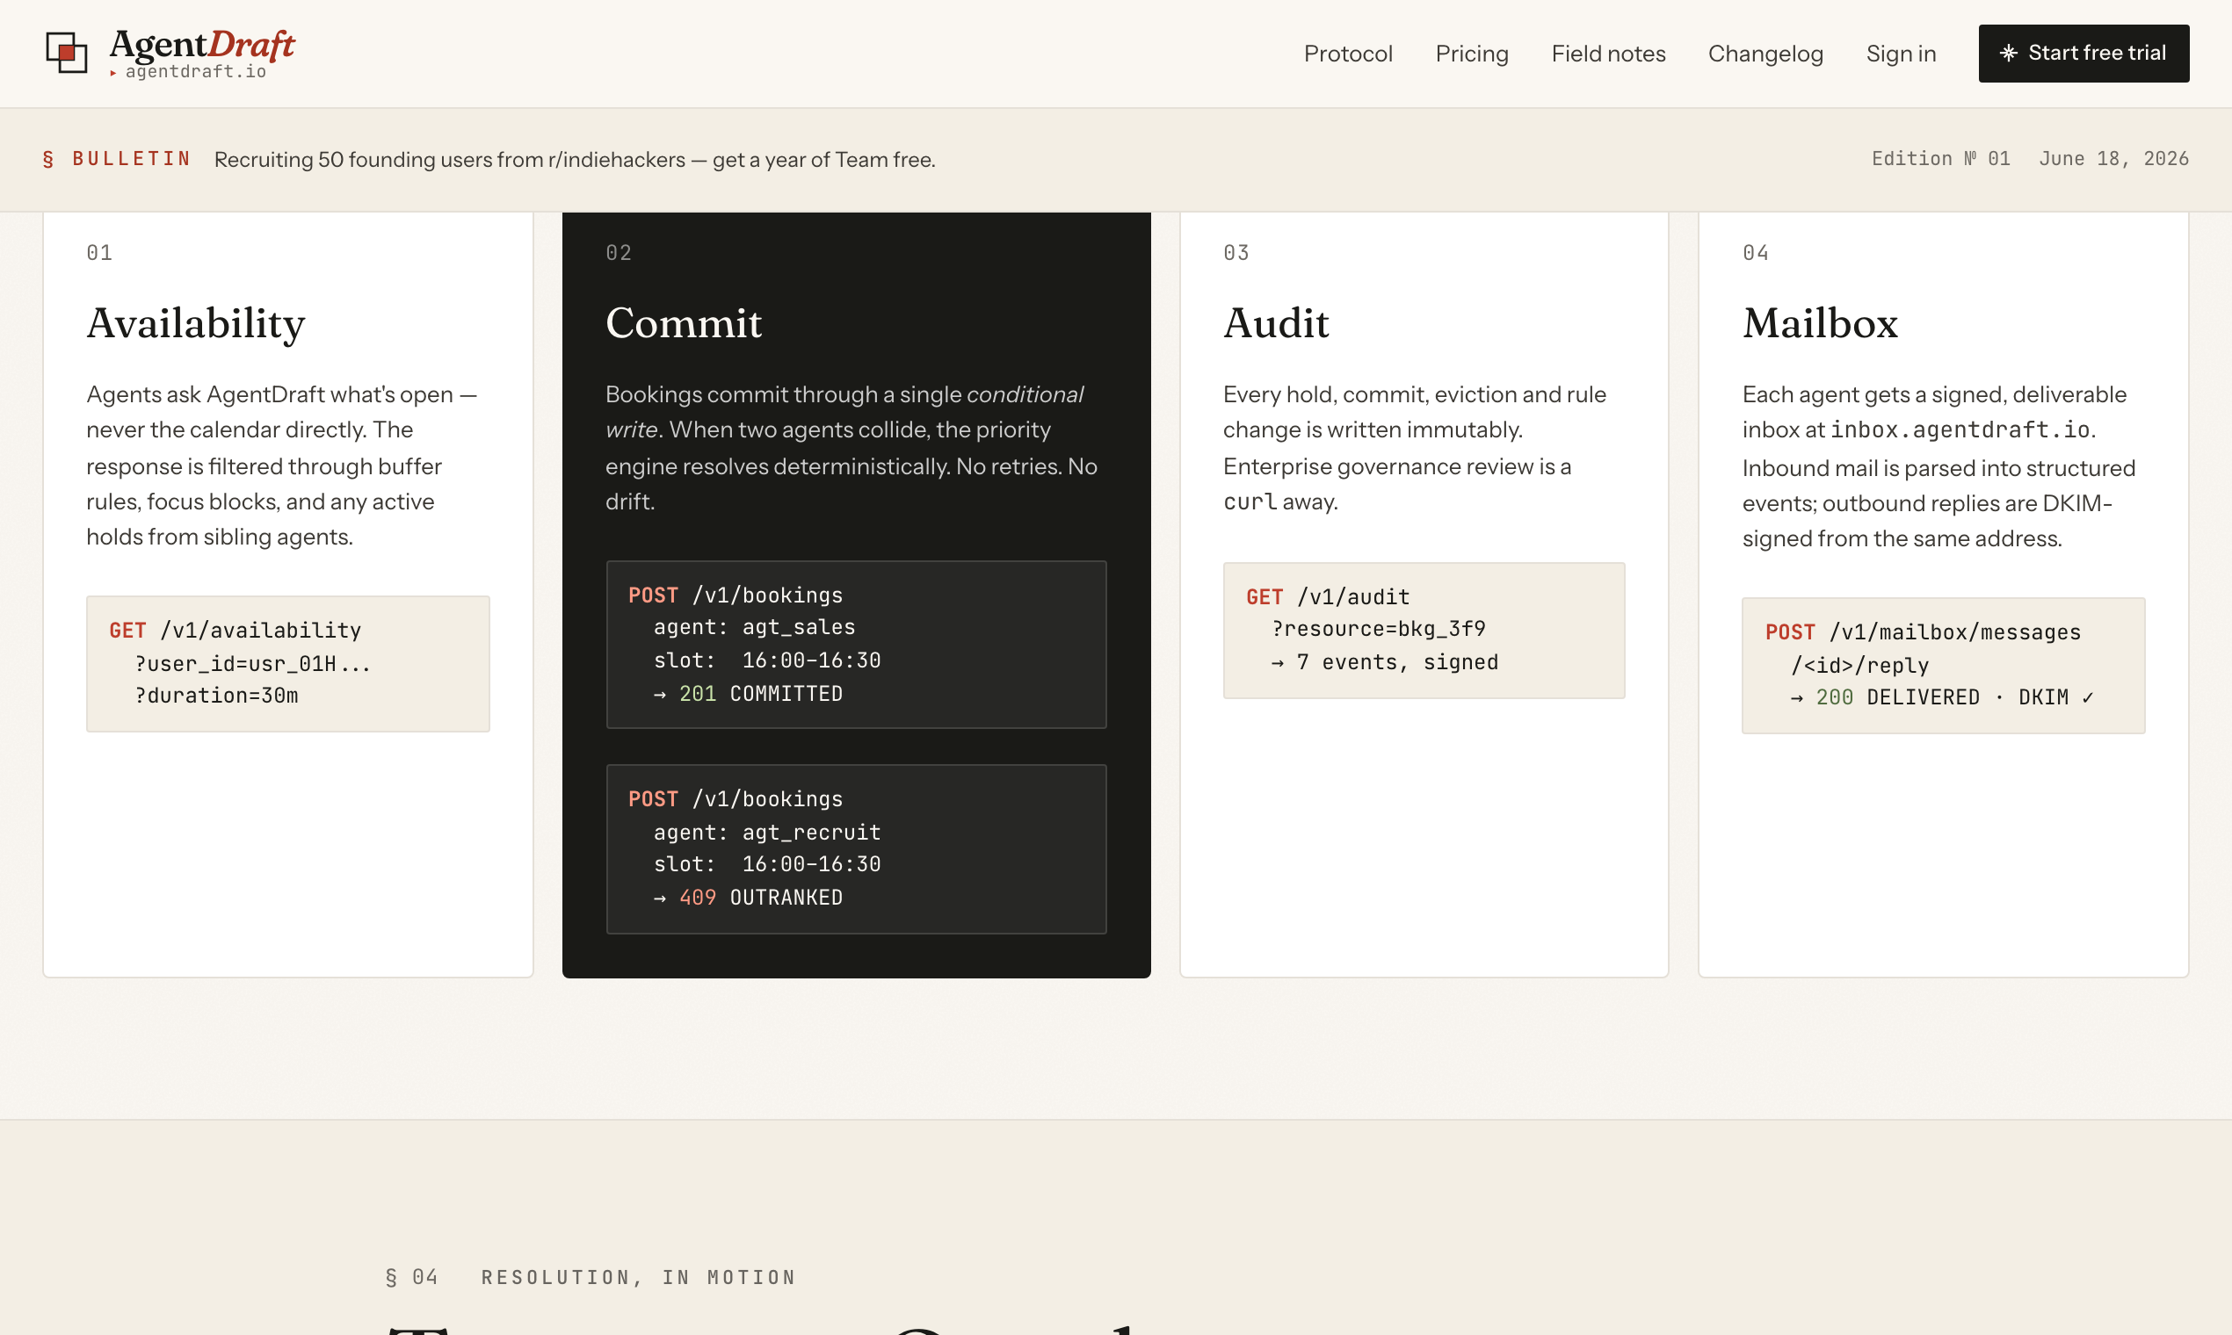This screenshot has width=2232, height=1335.
Task: Click the inbox.agentdraft.io address text
Action: 1960,430
